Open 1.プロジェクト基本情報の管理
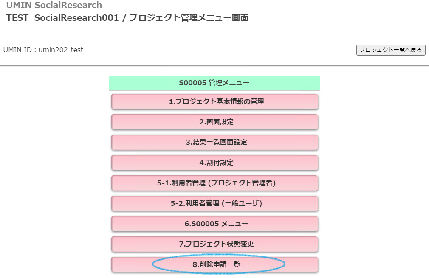Image resolution: width=429 pixels, height=278 pixels. click(x=214, y=102)
